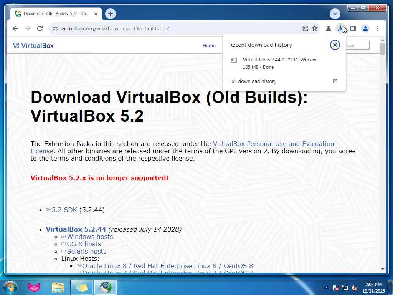Click the downloaded exe file icon
The width and height of the screenshot is (393, 295).
(x=234, y=60)
